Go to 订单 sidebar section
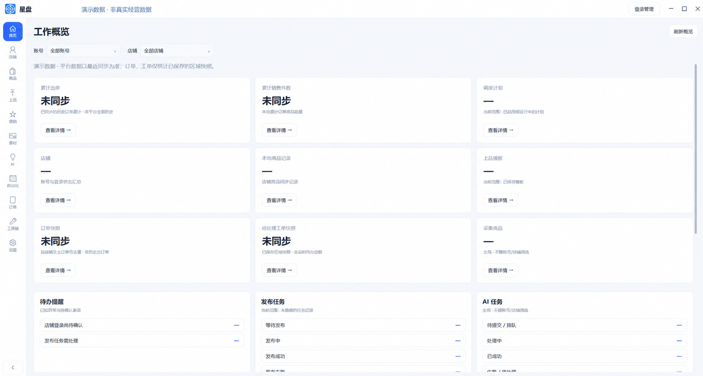Screen dimensions: 703x376 pos(13,203)
